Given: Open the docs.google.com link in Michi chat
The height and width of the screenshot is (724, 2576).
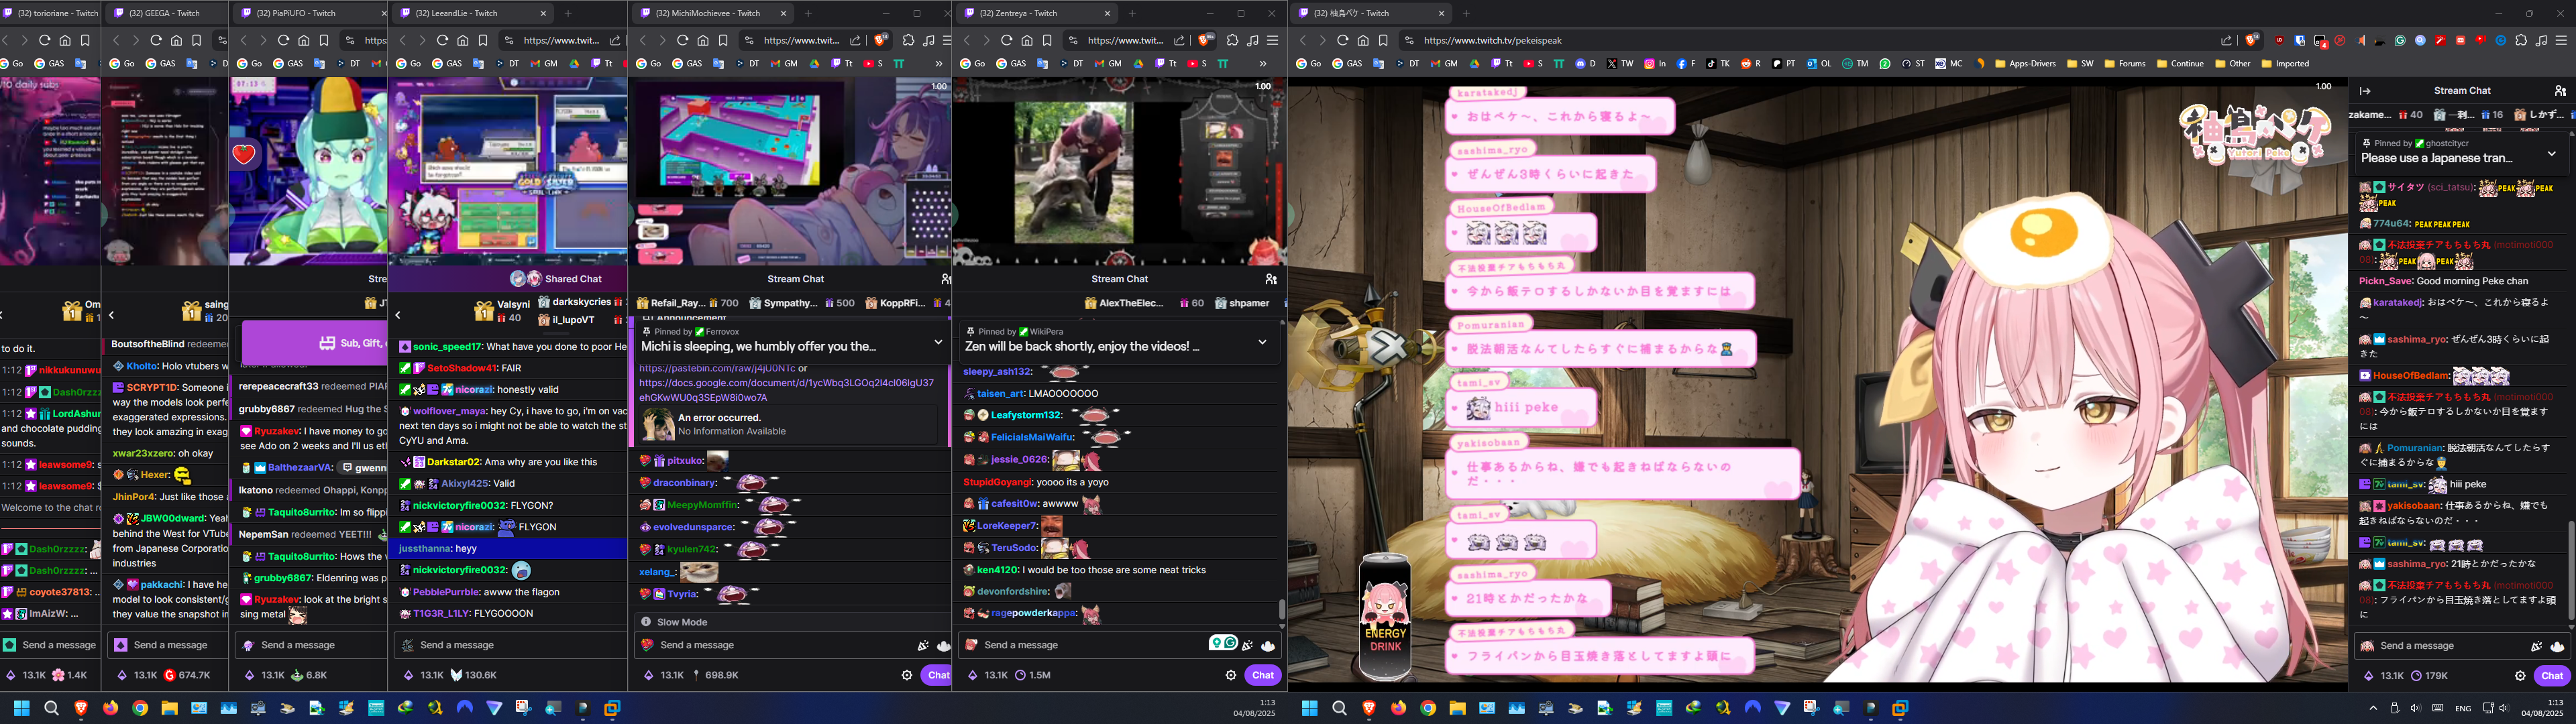Looking at the screenshot, I should (787, 390).
